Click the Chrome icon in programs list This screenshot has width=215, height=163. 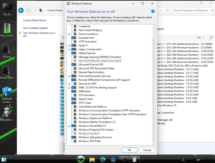(x=62, y=65)
